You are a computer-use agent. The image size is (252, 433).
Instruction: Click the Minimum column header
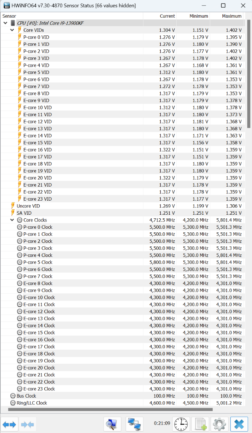pos(193,16)
